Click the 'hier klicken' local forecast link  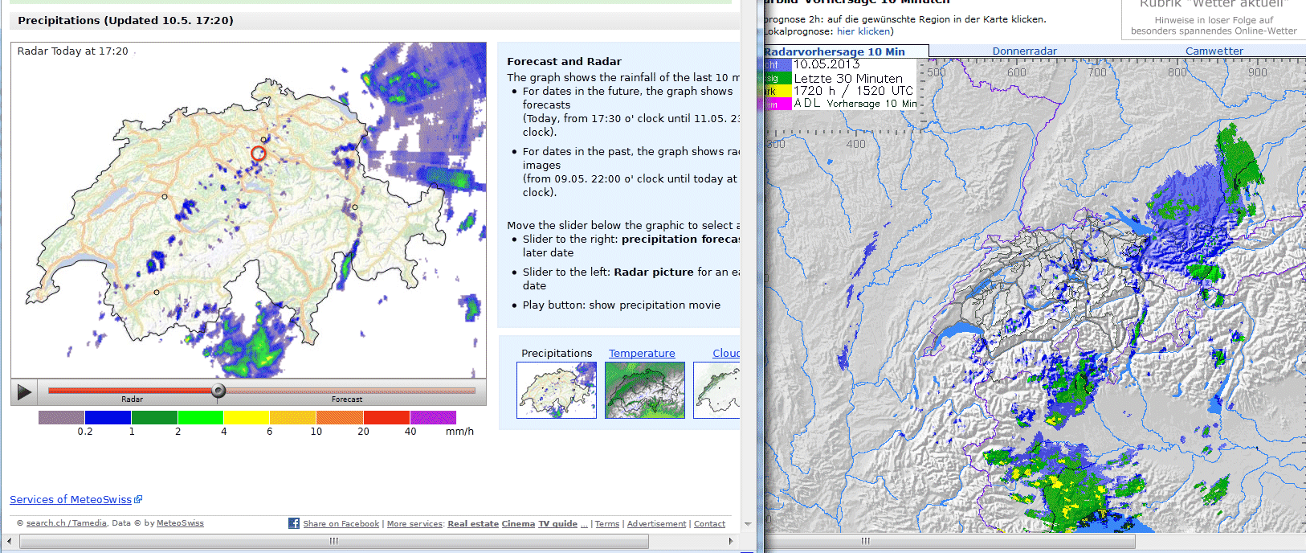pos(863,31)
